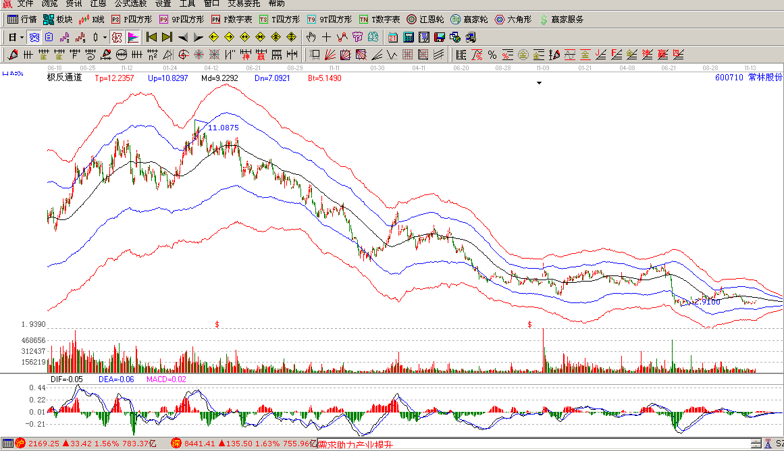Click the percent (%) line tool icon
784x451 pixels.
[492, 54]
